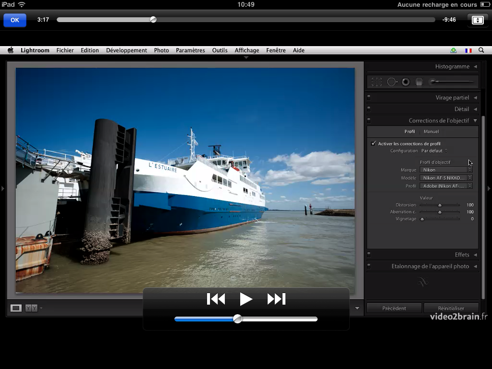Image resolution: width=492 pixels, height=369 pixels.
Task: Click the Vignetage slider handle
Action: pos(422,219)
